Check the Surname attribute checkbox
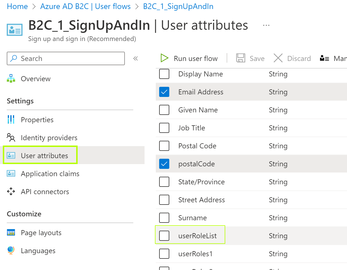 164,218
